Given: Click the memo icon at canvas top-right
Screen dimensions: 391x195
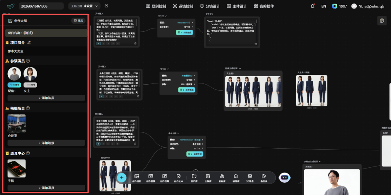Looking at the screenshot, I should (x=382, y=21).
